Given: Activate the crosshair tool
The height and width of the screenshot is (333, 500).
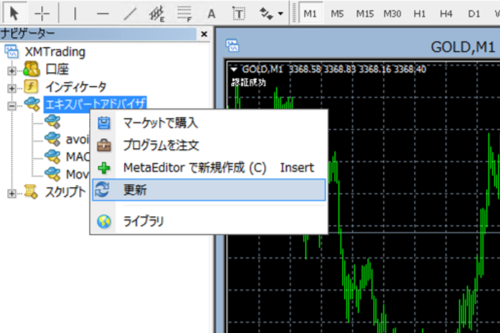Looking at the screenshot, I should (x=42, y=14).
